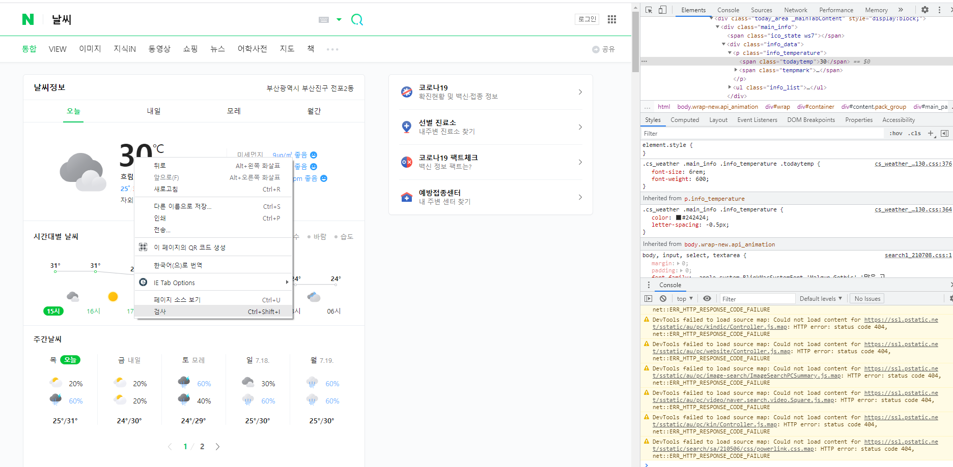
Task: Click the 로그인 button
Action: tap(587, 19)
